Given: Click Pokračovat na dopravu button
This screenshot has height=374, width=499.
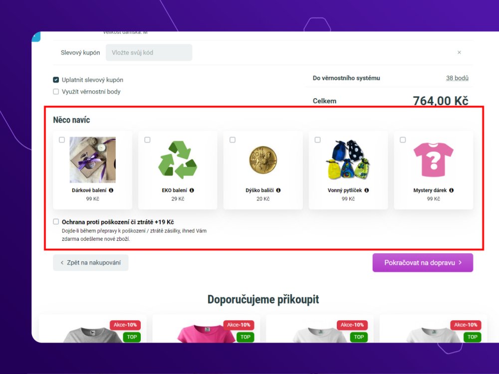Looking at the screenshot, I should click(423, 263).
